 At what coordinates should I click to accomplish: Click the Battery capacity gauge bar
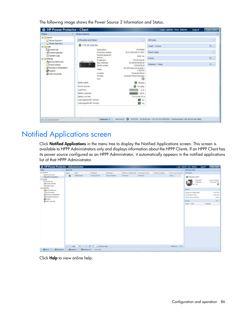coord(134,94)
